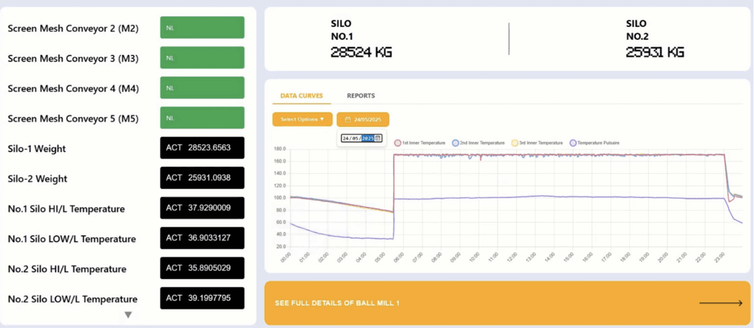Toggle the Temperature Pulsaire legend circle
Viewport: 754px width, 328px height.
(x=573, y=143)
